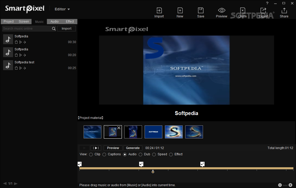The height and width of the screenshot is (188, 296).
Task: Play the 00:20 Softpedia music track
Action: pos(20,55)
